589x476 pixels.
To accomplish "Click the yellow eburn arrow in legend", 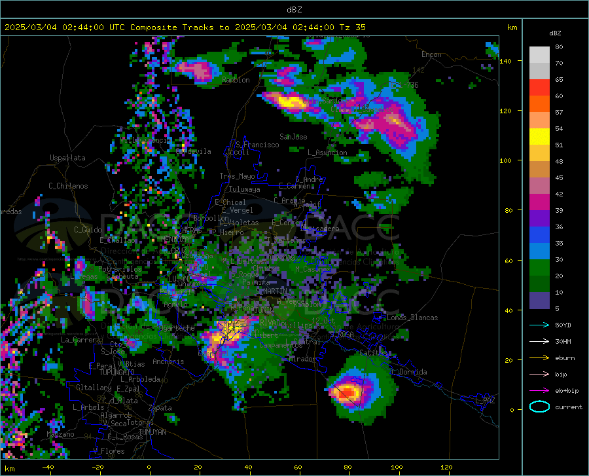I will pyautogui.click(x=539, y=358).
